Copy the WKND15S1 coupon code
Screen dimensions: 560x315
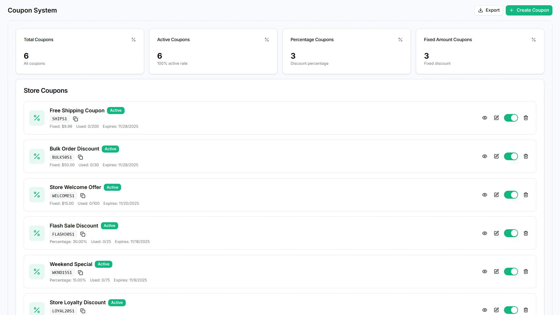point(80,273)
